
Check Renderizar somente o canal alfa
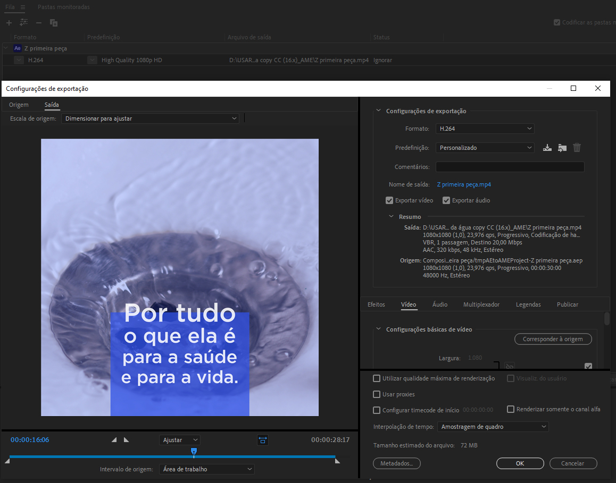(511, 409)
